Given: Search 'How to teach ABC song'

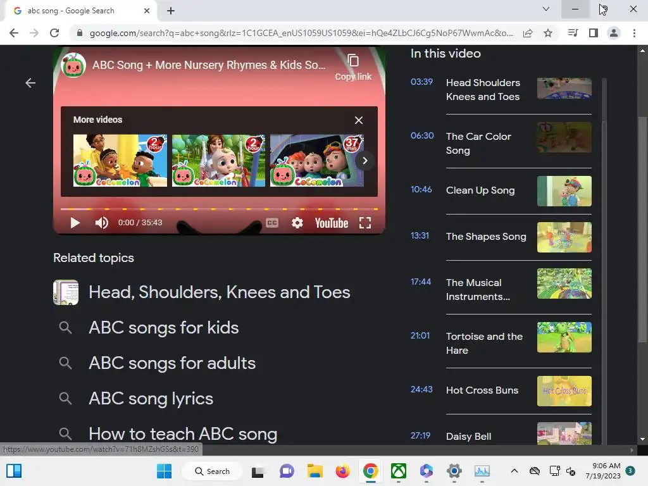Looking at the screenshot, I should pos(183,434).
